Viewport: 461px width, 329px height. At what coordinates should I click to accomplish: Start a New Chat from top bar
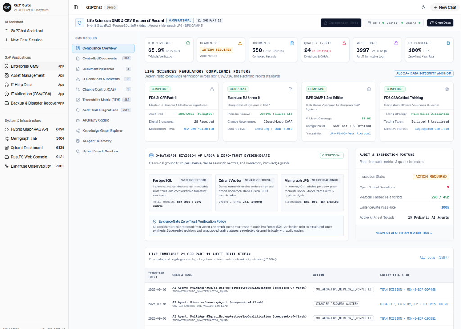pos(445,7)
